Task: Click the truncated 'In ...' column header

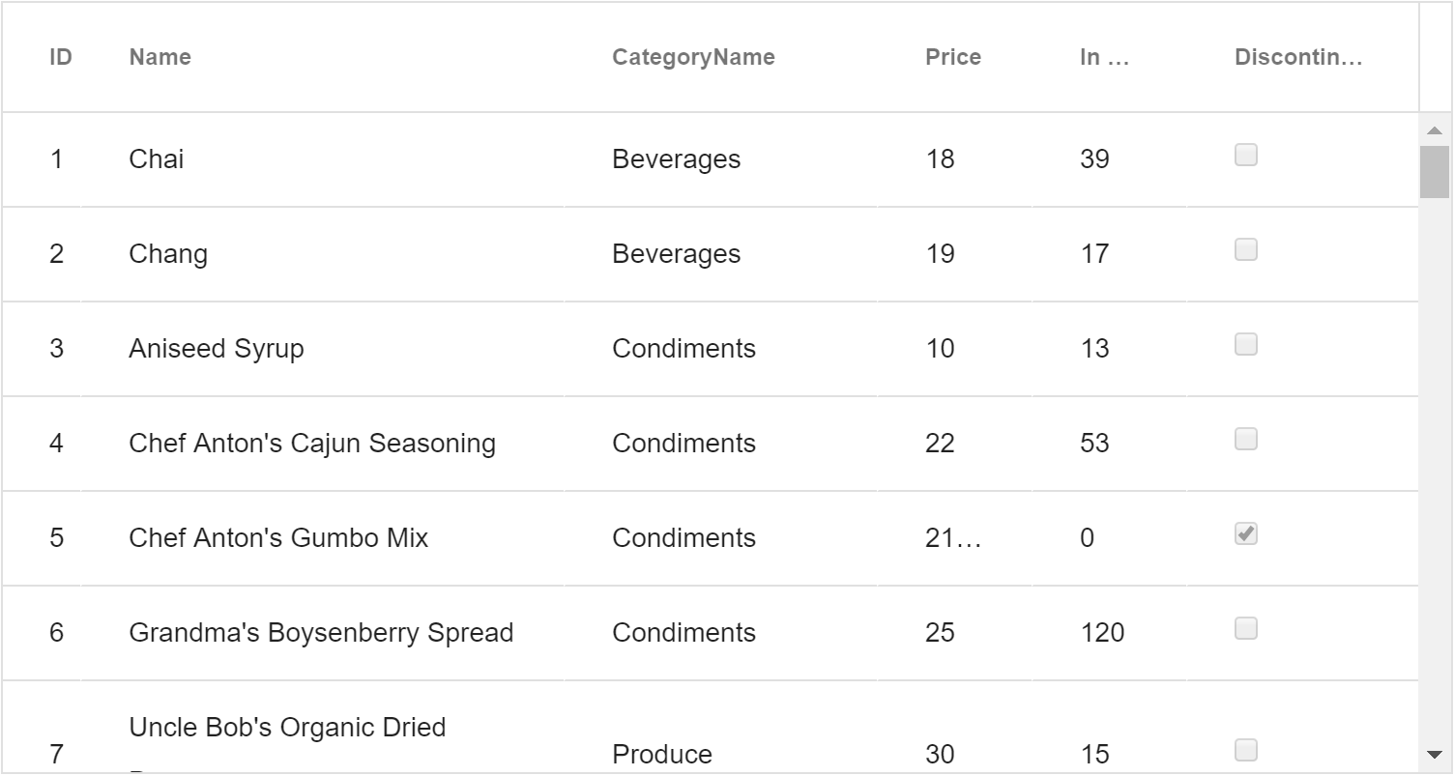Action: tap(1105, 57)
